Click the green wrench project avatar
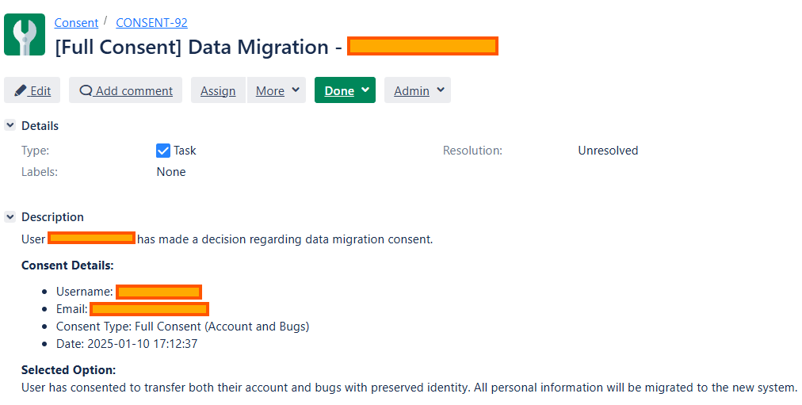Screen dimensions: 802x405 tap(25, 35)
